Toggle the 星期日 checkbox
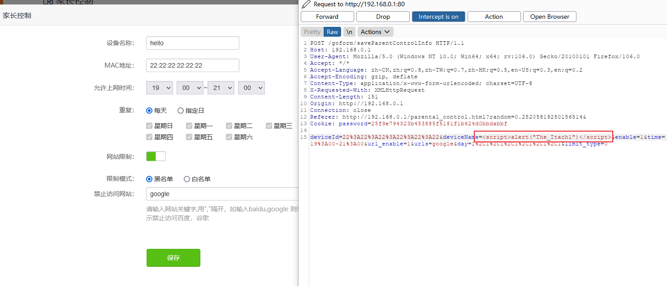This screenshot has width=667, height=286. click(x=149, y=126)
